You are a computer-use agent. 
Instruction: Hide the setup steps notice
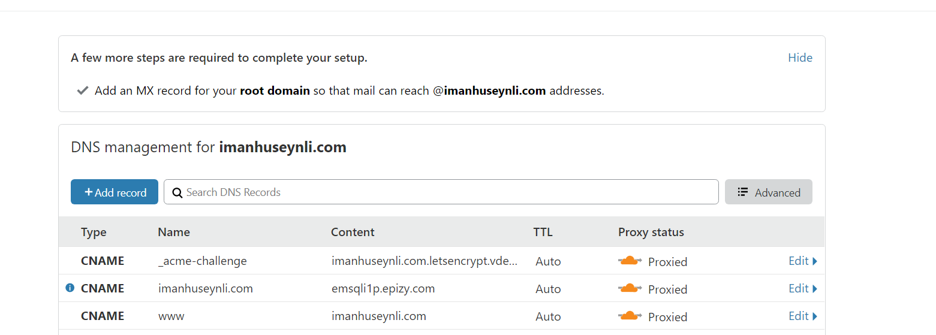coord(800,58)
